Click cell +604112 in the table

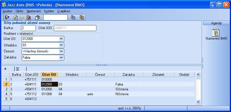pyautogui.click(x=32, y=99)
